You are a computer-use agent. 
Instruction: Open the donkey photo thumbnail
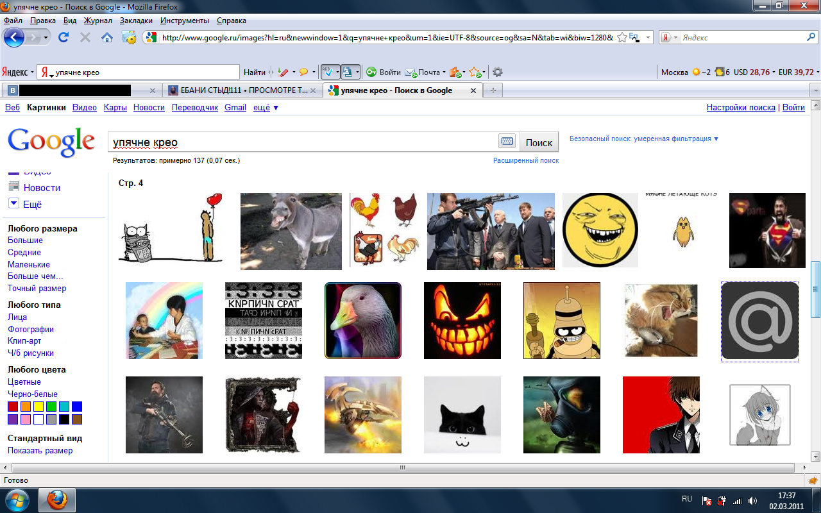(x=291, y=231)
